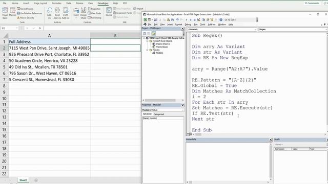Open the VBA Window menu
Image resolution: width=328 pixels, height=184 pixels.
pos(222,25)
